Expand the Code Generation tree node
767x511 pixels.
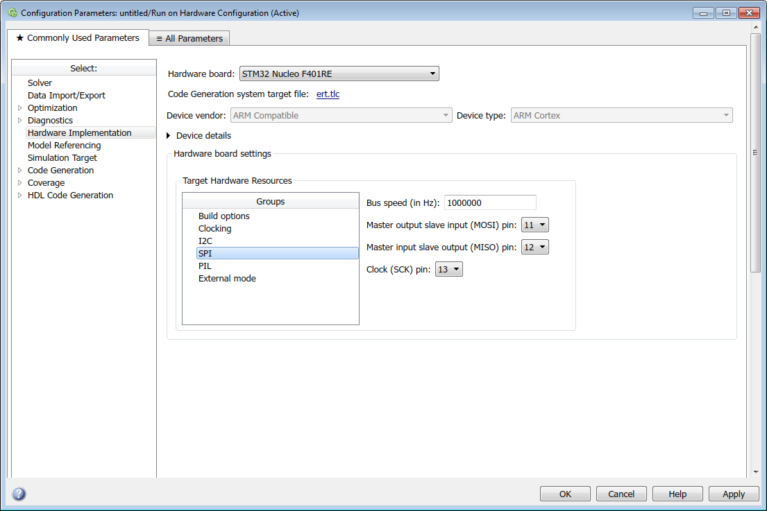pos(19,171)
